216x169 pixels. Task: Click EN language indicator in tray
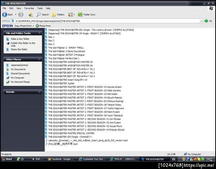tap(174, 159)
